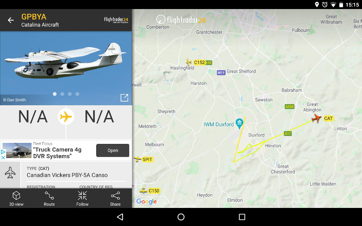The image size is (362, 226).
Task: Switch to the second photo dot
Action: pyautogui.click(x=62, y=94)
